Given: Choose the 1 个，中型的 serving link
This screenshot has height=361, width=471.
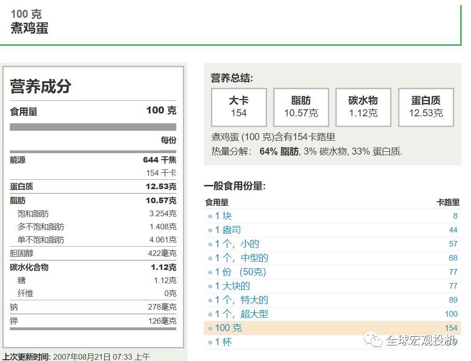Looking at the screenshot, I should (x=241, y=258).
